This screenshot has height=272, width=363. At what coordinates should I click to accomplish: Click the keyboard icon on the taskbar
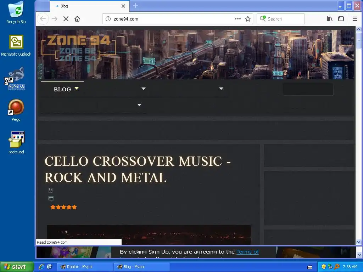[310, 267]
